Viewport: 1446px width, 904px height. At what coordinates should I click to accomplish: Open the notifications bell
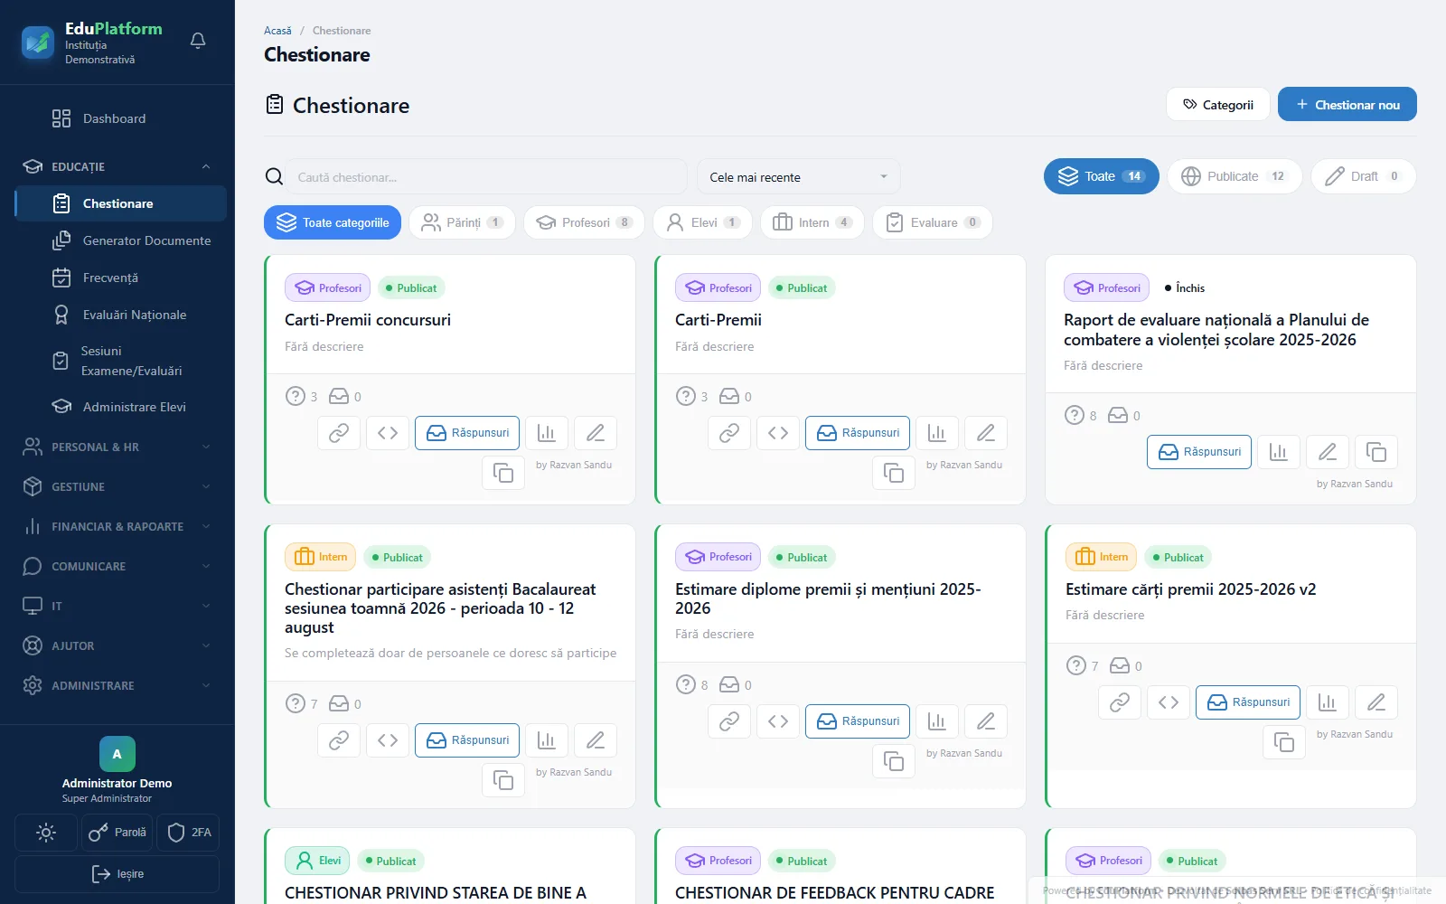(x=198, y=41)
